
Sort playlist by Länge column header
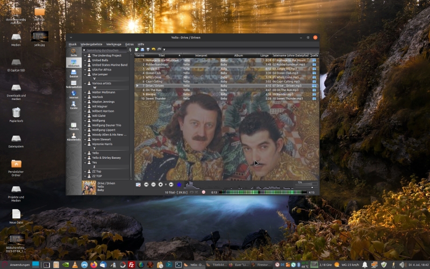[264, 55]
